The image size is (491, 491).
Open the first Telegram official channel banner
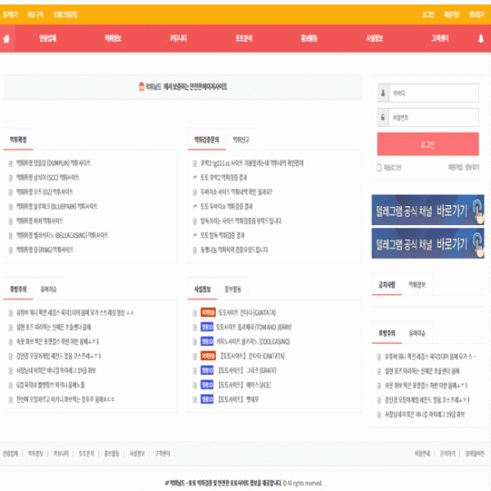pyautogui.click(x=428, y=209)
